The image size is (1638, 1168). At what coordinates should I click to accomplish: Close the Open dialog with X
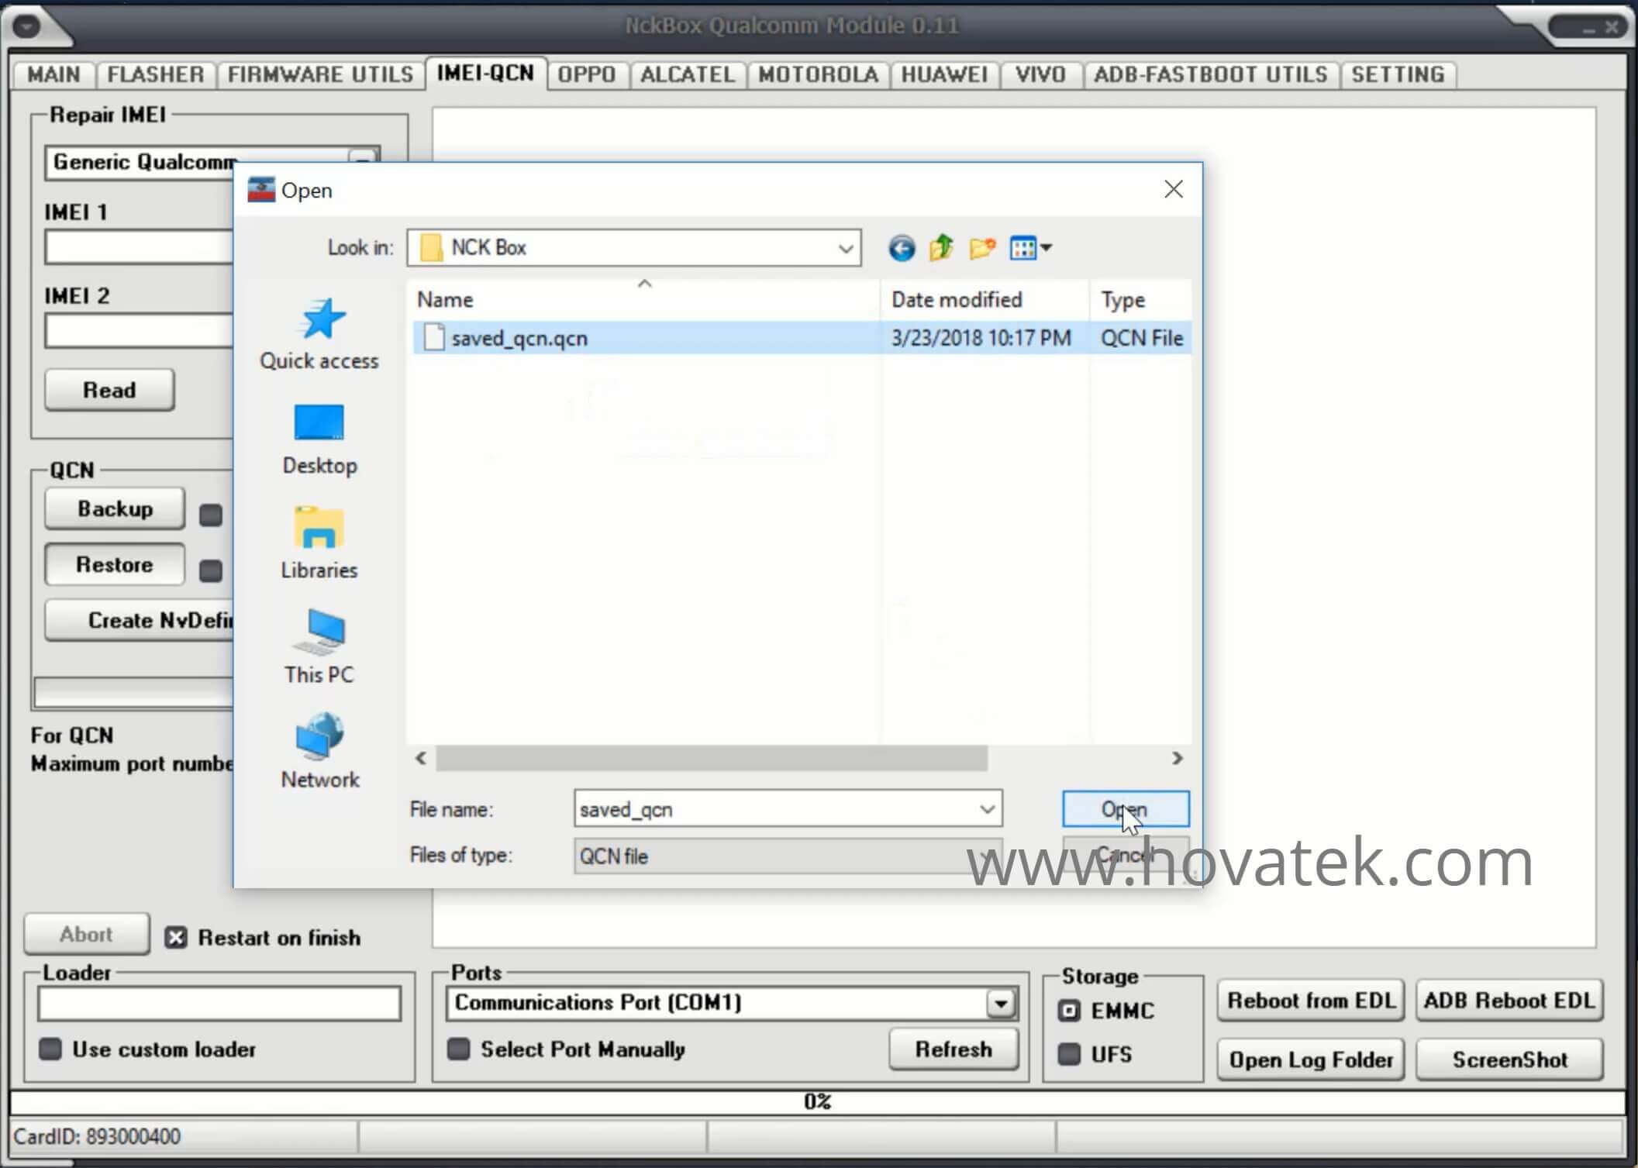pos(1174,189)
